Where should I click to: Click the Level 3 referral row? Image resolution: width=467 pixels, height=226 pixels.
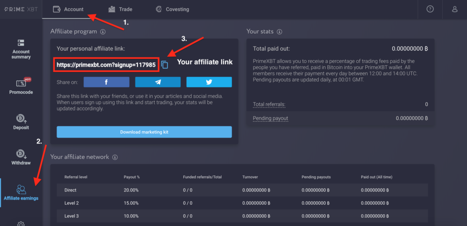click(x=242, y=216)
